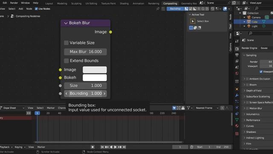Show the Blue backdrop channel
The image size is (273, 154).
pyautogui.click(x=207, y=9)
